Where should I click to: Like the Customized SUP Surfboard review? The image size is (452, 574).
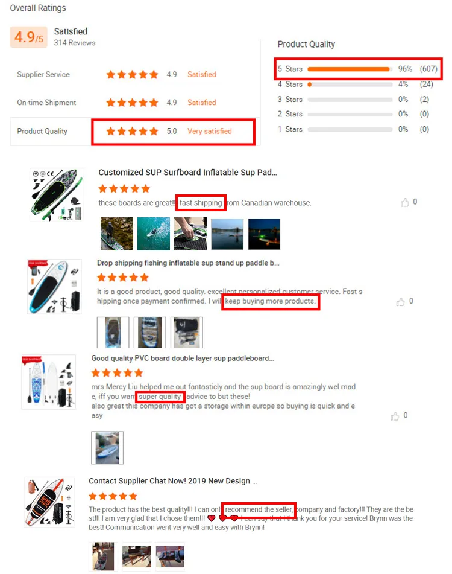(404, 202)
